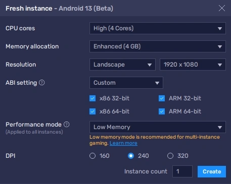Viewport: 231px width, 184px height.
Task: Open the Landscape orientation dropdown
Action: [x=122, y=65]
